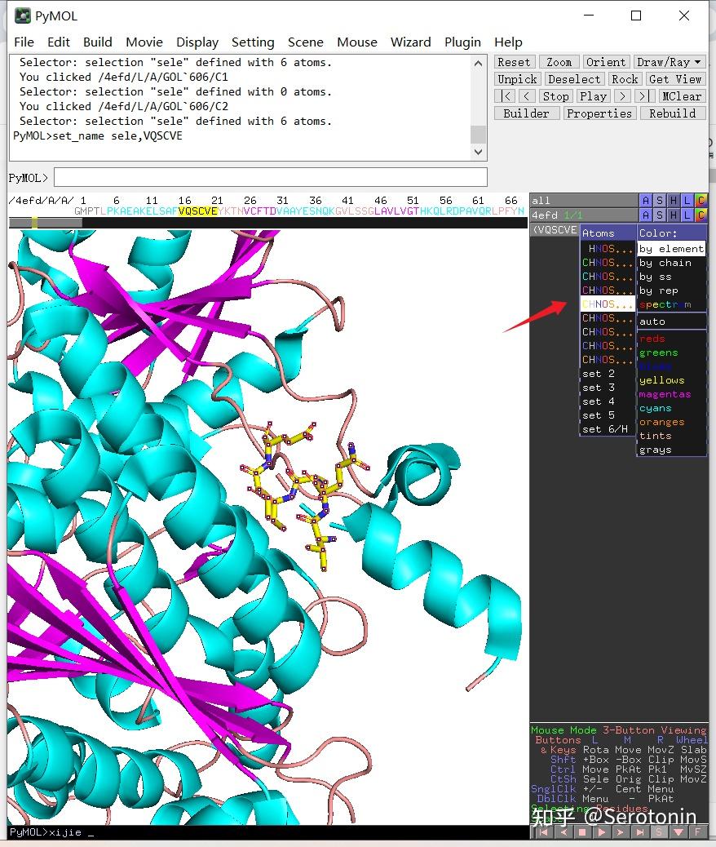Click the Reset button
This screenshot has height=847, width=716.
click(514, 62)
